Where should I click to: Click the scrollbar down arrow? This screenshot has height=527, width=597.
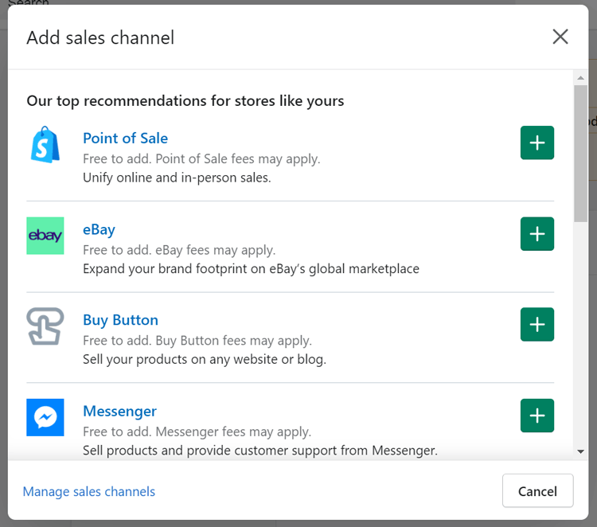580,451
